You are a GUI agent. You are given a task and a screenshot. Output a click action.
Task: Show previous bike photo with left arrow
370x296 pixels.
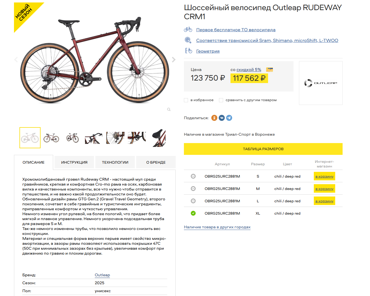[x=16, y=59]
